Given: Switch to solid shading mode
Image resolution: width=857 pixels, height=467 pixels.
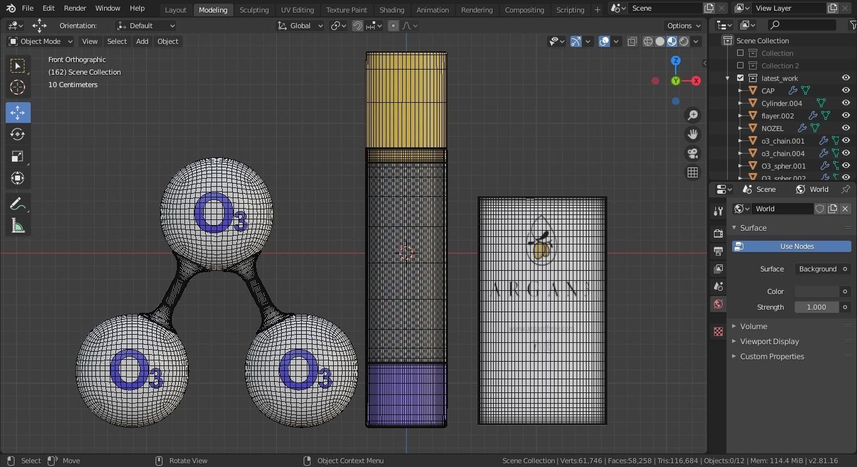Looking at the screenshot, I should (x=660, y=41).
